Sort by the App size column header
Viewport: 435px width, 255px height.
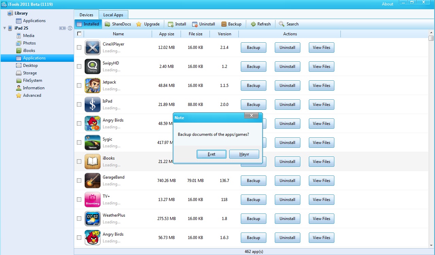[x=167, y=34]
